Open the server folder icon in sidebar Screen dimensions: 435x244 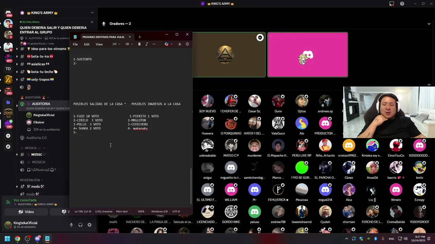click(x=8, y=102)
